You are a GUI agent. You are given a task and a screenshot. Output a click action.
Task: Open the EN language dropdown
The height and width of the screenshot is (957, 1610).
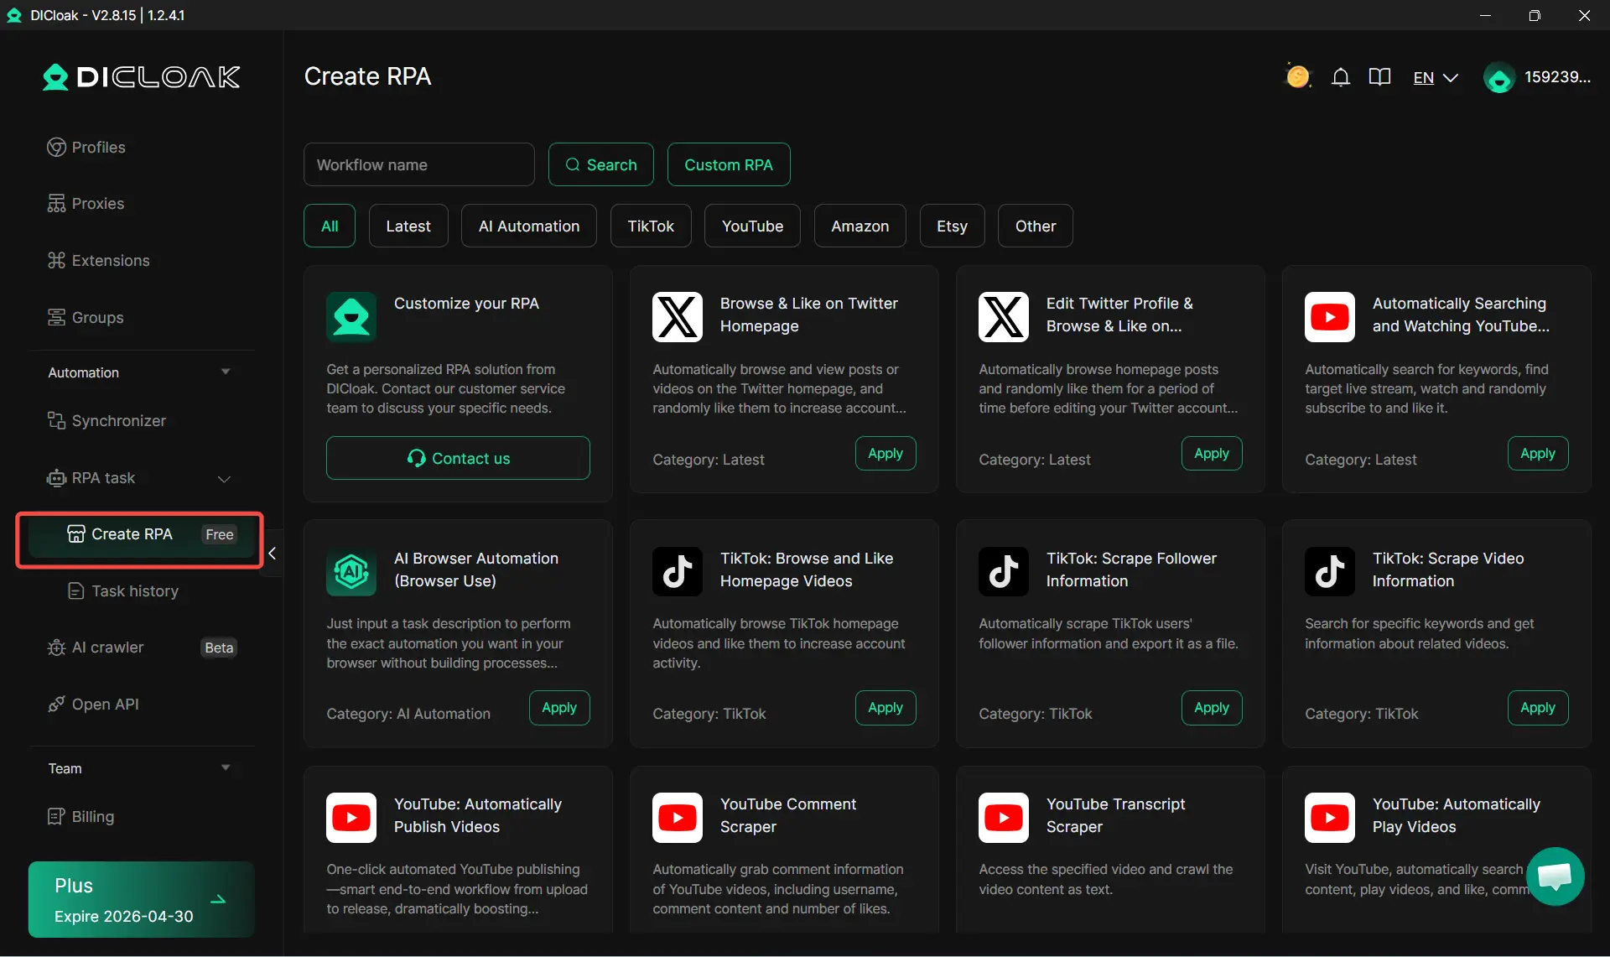point(1435,77)
